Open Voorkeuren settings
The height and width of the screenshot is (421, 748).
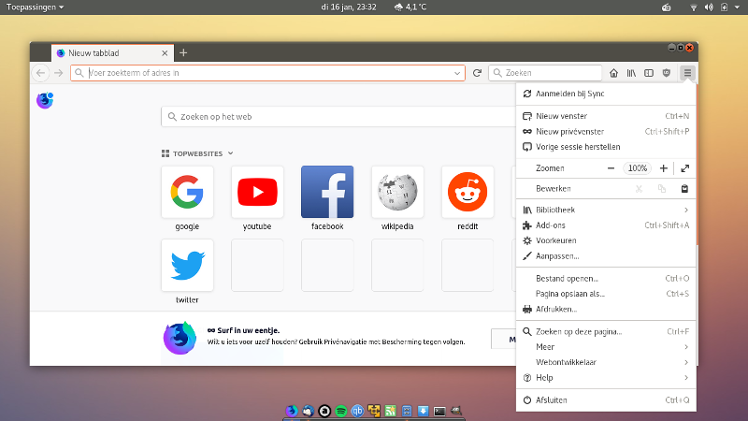coord(606,240)
